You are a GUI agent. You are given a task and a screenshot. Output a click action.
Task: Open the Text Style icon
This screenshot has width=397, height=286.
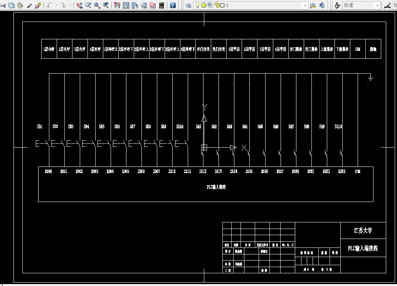337,5
